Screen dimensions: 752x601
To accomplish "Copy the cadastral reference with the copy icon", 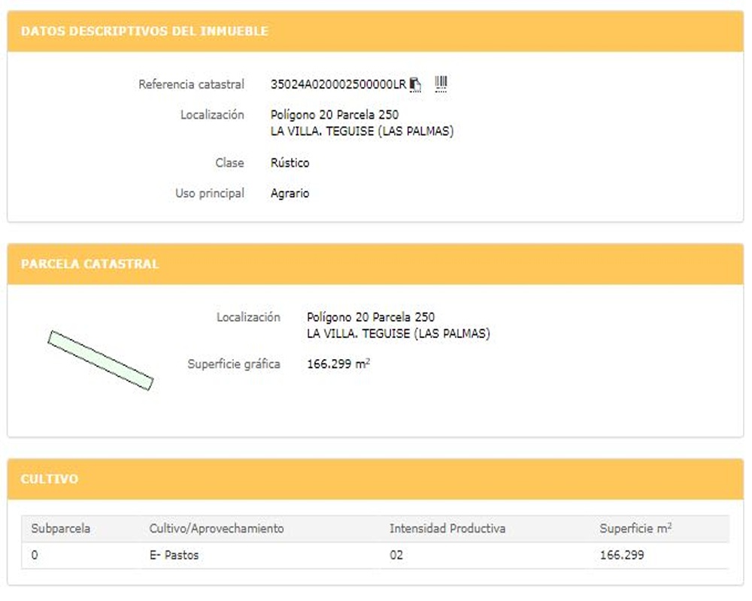I will [x=415, y=85].
